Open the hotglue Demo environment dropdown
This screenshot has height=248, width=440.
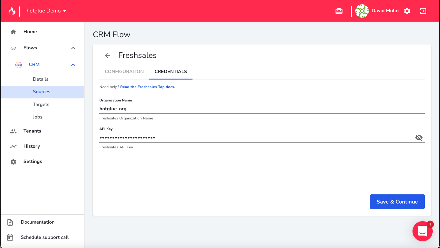coord(46,11)
